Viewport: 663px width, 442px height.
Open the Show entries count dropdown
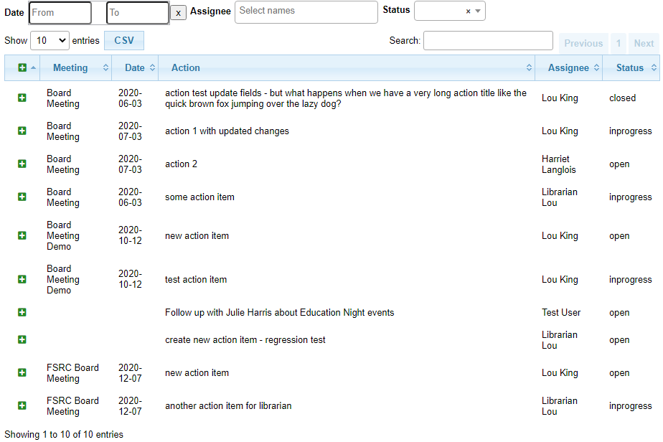[x=50, y=41]
